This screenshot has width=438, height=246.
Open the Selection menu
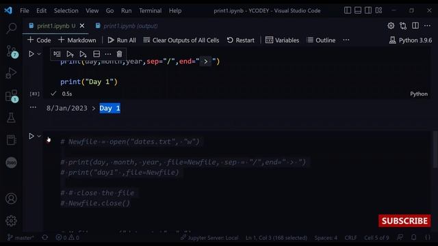(66, 11)
